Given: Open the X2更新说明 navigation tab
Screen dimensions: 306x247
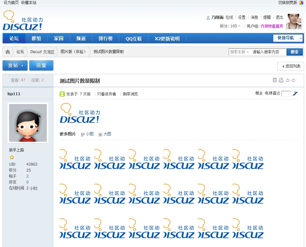Looking at the screenshot, I should click(167, 38).
